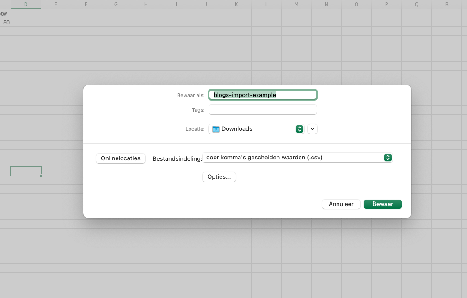Select column R header

(447, 4)
